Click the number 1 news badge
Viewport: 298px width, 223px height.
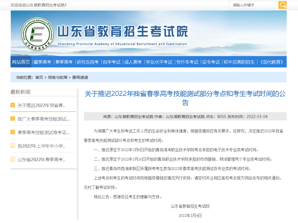click(13, 105)
